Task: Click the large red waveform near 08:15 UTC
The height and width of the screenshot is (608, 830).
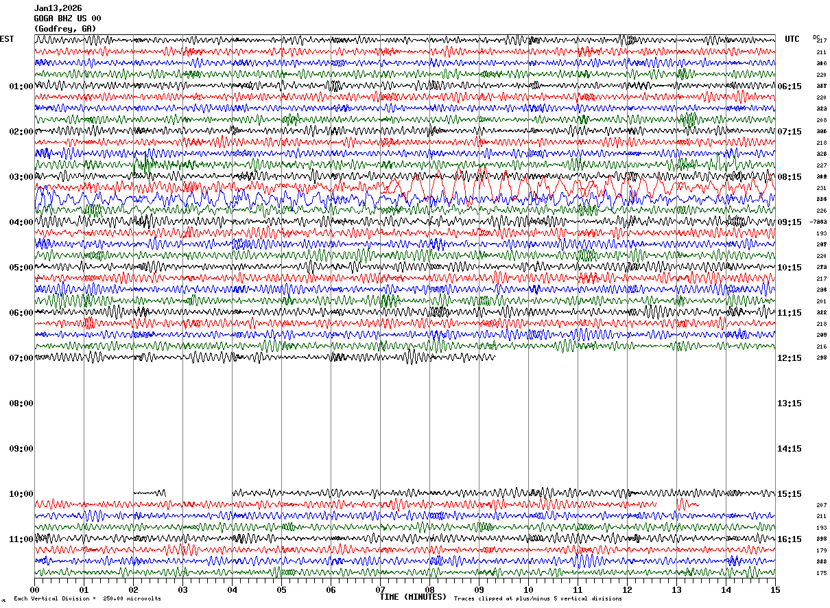Action: (576, 187)
